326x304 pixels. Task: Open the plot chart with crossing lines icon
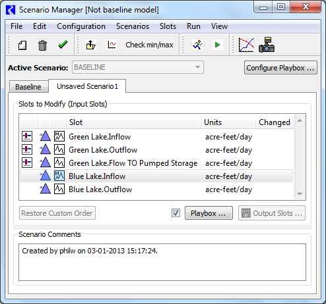246,45
